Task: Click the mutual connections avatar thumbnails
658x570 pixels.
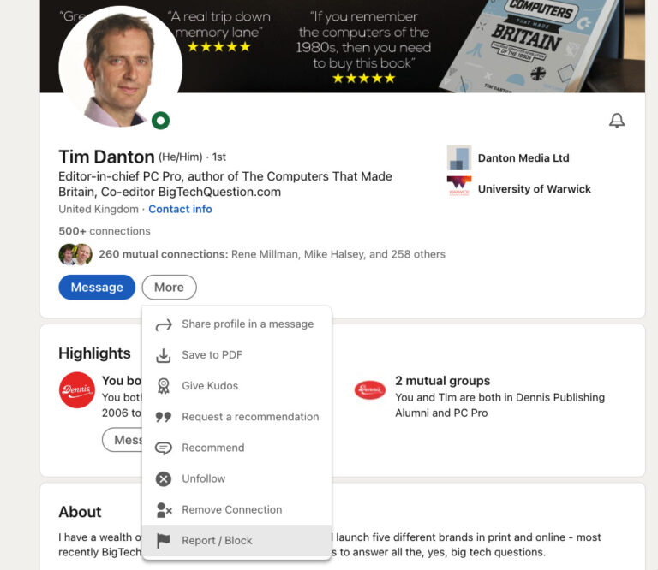Action: (x=75, y=254)
